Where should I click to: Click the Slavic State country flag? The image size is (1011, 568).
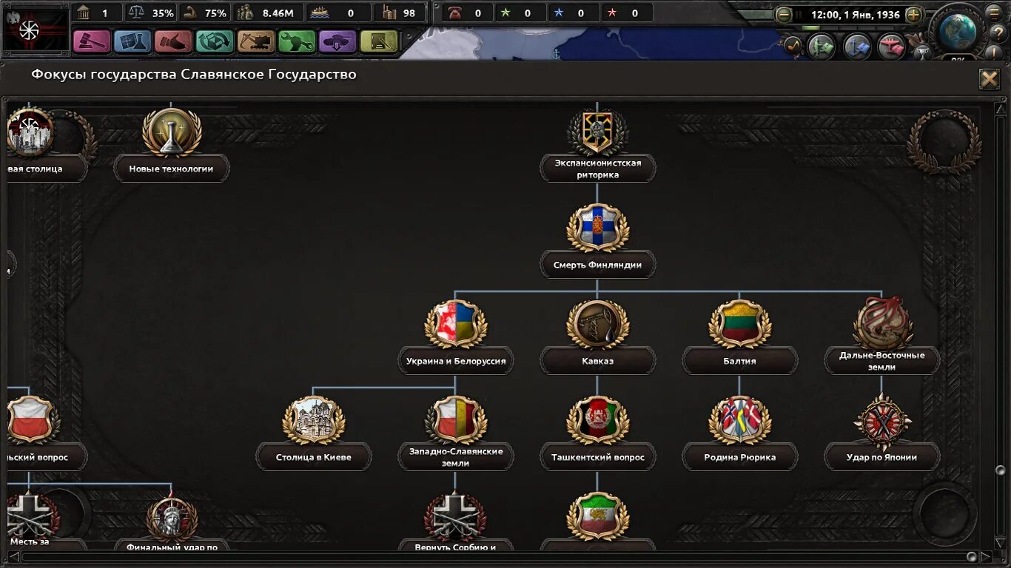[36, 30]
